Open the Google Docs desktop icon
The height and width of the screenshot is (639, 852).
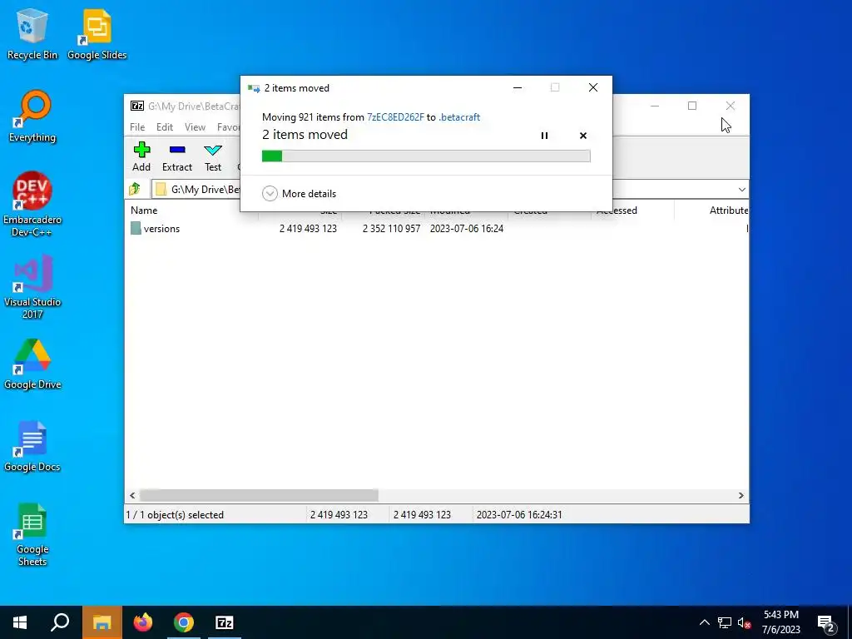click(32, 447)
